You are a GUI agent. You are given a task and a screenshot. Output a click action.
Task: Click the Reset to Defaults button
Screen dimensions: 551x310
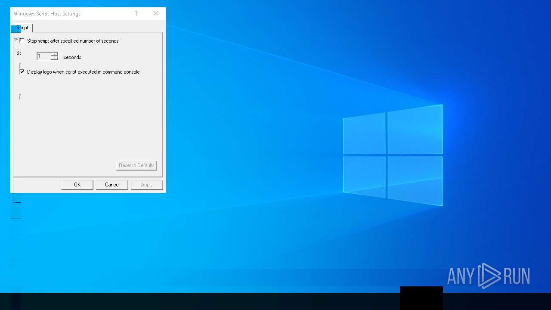136,165
